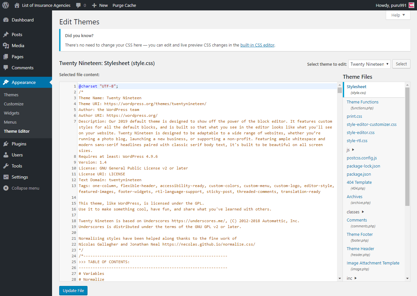
Task: Click the Comments speech bubble sidebar icon
Action: [x=6, y=68]
